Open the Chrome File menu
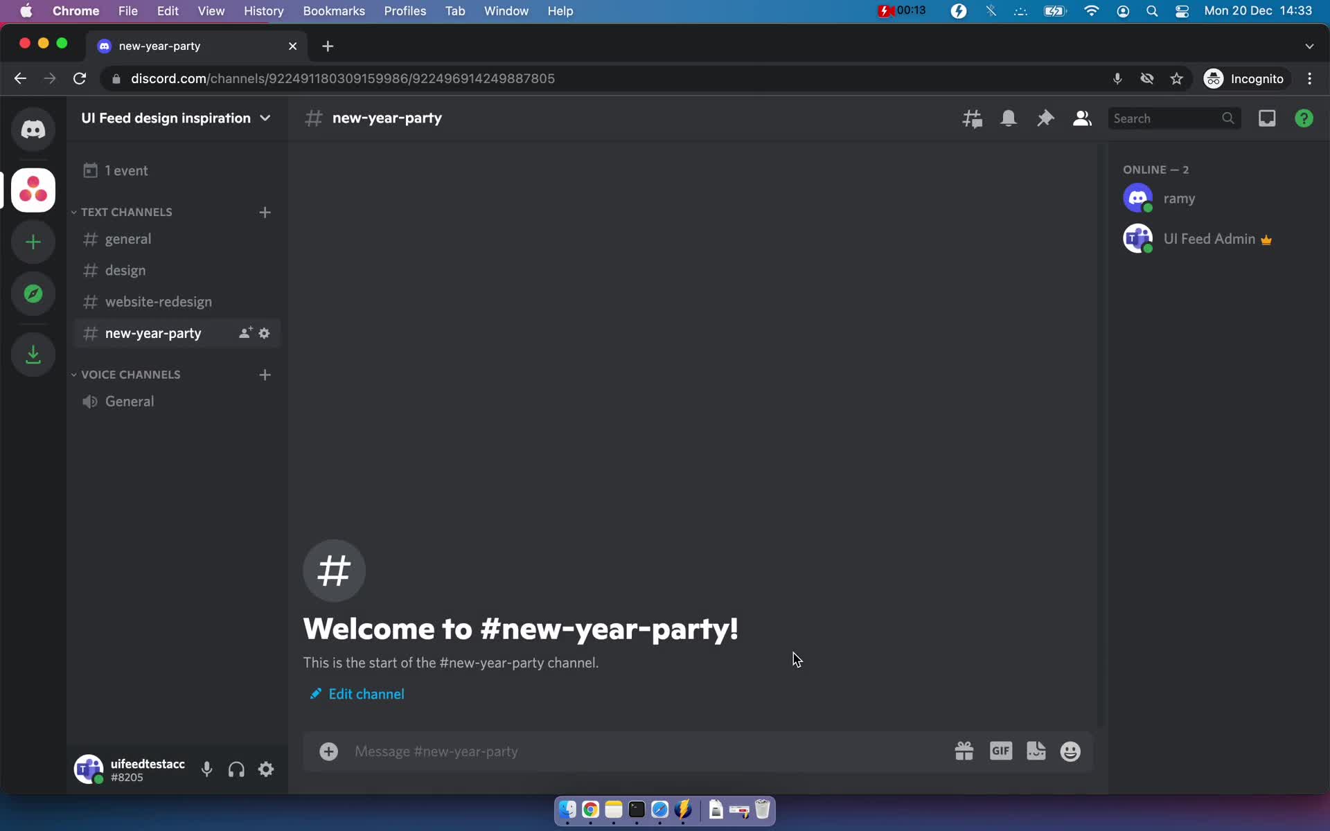This screenshot has width=1330, height=831. 127,11
